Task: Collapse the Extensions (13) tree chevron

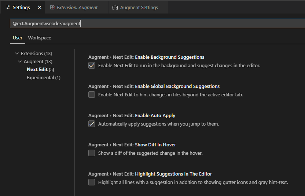Action: [x=17, y=54]
